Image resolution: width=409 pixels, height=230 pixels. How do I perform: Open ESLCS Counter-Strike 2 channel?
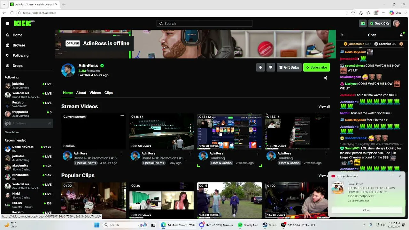coord(28,205)
